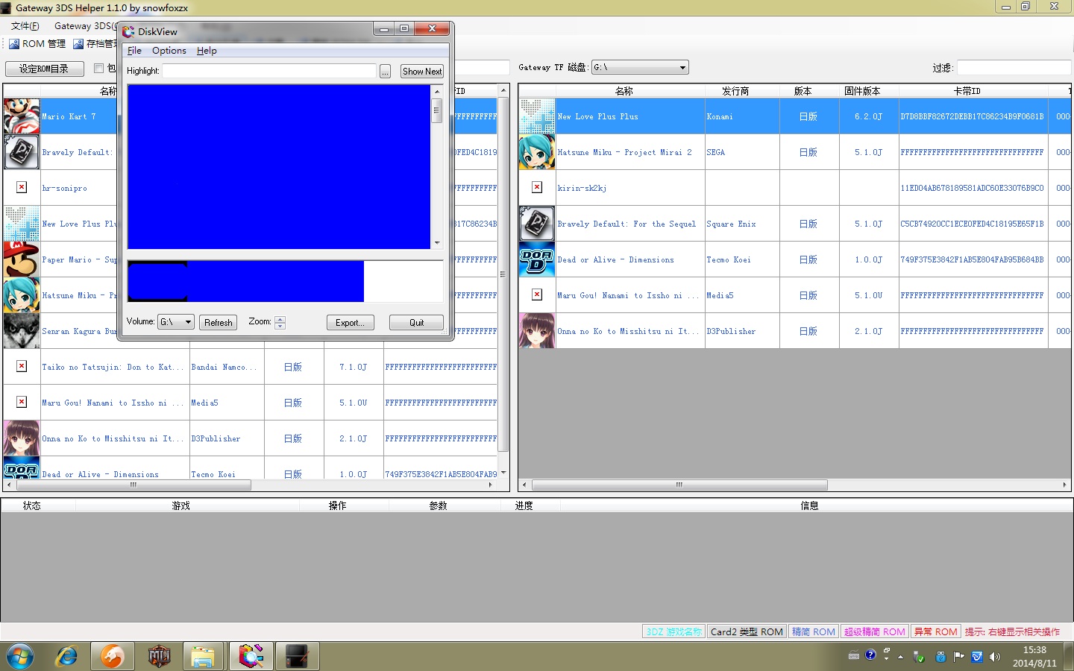This screenshot has height=671, width=1074.
Task: Click the Show Next button
Action: [422, 72]
